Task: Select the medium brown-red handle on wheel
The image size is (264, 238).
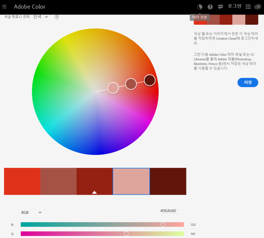Action: tap(131, 84)
